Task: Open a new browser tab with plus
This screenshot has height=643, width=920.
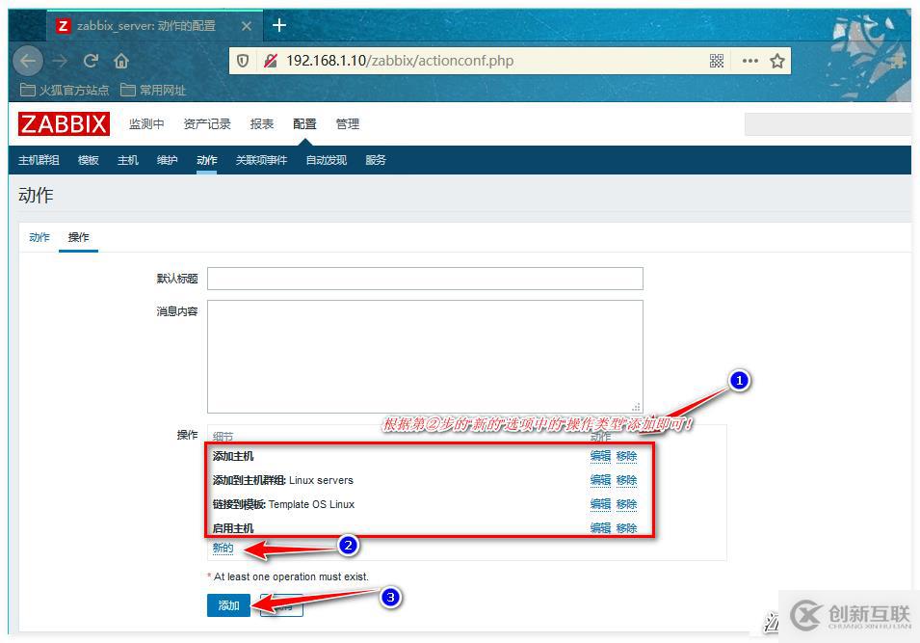Action: coord(279,25)
